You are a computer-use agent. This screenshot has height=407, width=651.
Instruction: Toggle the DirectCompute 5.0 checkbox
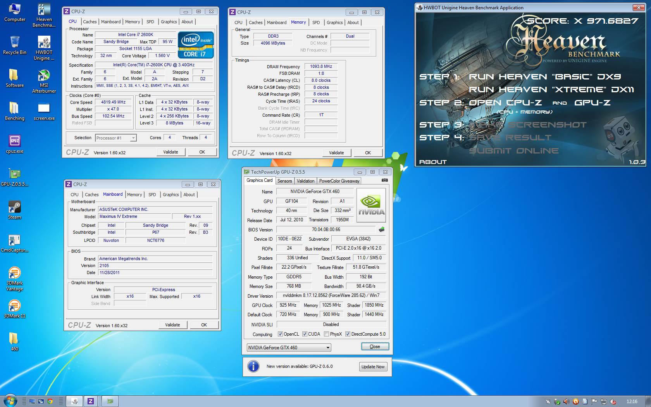(348, 334)
